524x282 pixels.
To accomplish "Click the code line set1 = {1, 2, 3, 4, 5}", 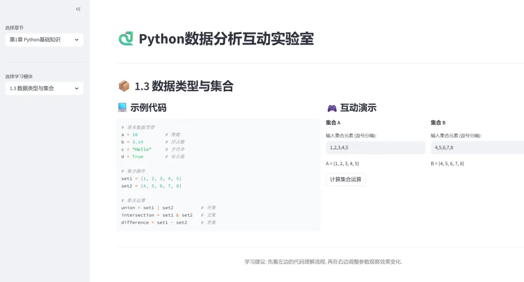I will point(151,178).
